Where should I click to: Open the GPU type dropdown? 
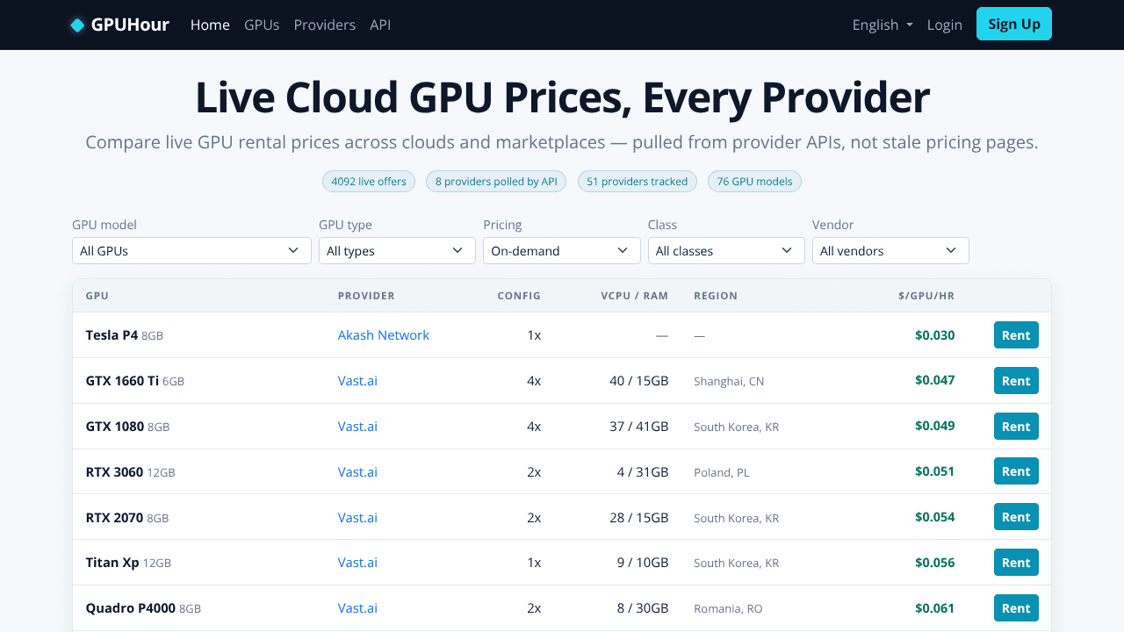click(397, 250)
